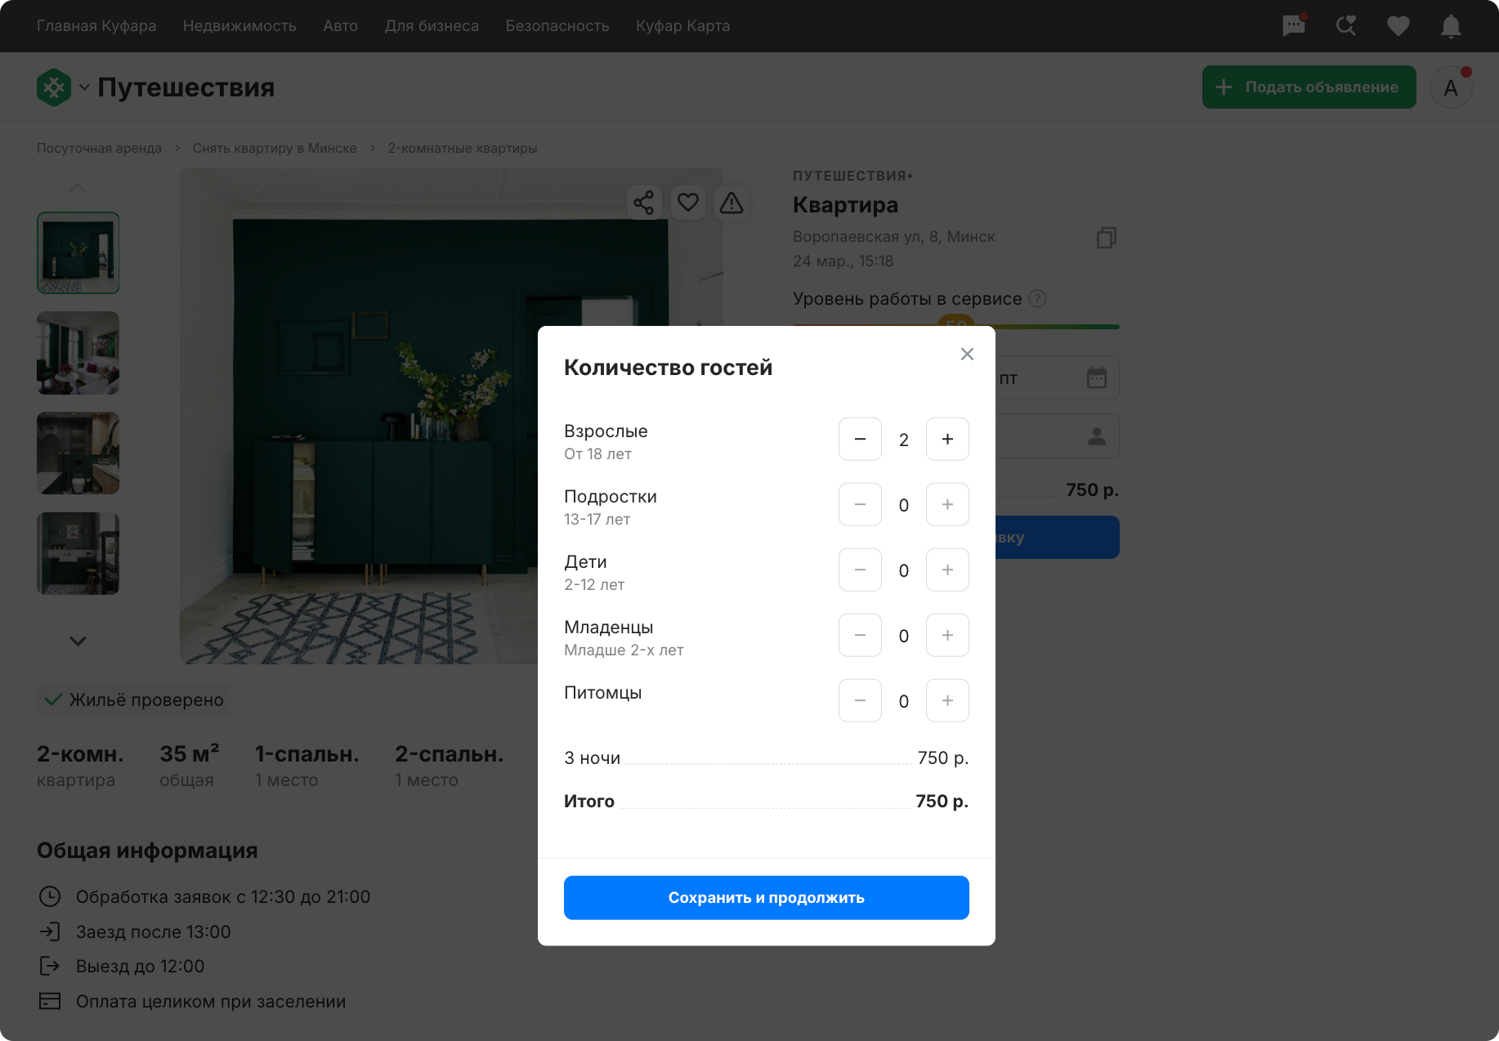
Task: Open the guests field person icon
Action: 1097,436
